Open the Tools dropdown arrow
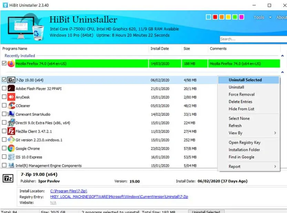Viewport: 287px width, 213px height. (270, 17)
